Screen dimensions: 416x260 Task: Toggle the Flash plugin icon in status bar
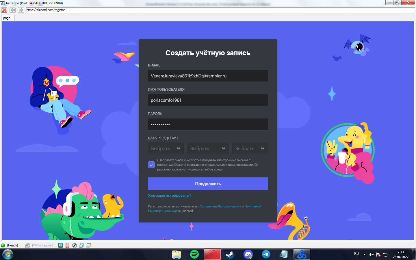(x=74, y=246)
